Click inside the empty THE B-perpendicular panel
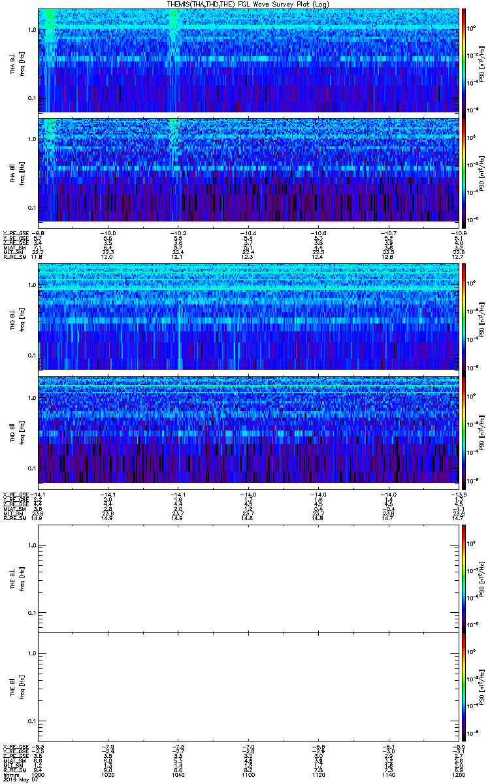 (248, 578)
